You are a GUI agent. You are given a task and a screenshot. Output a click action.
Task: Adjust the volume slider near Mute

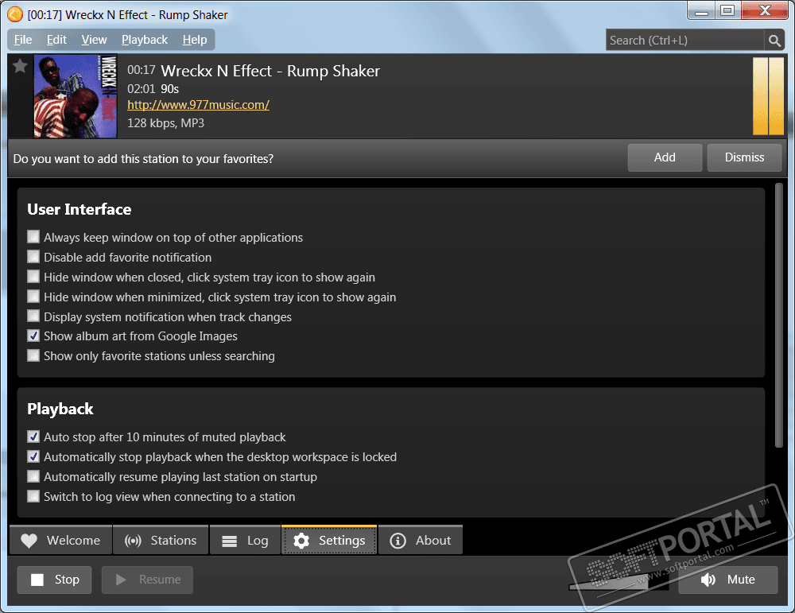pyautogui.click(x=619, y=584)
